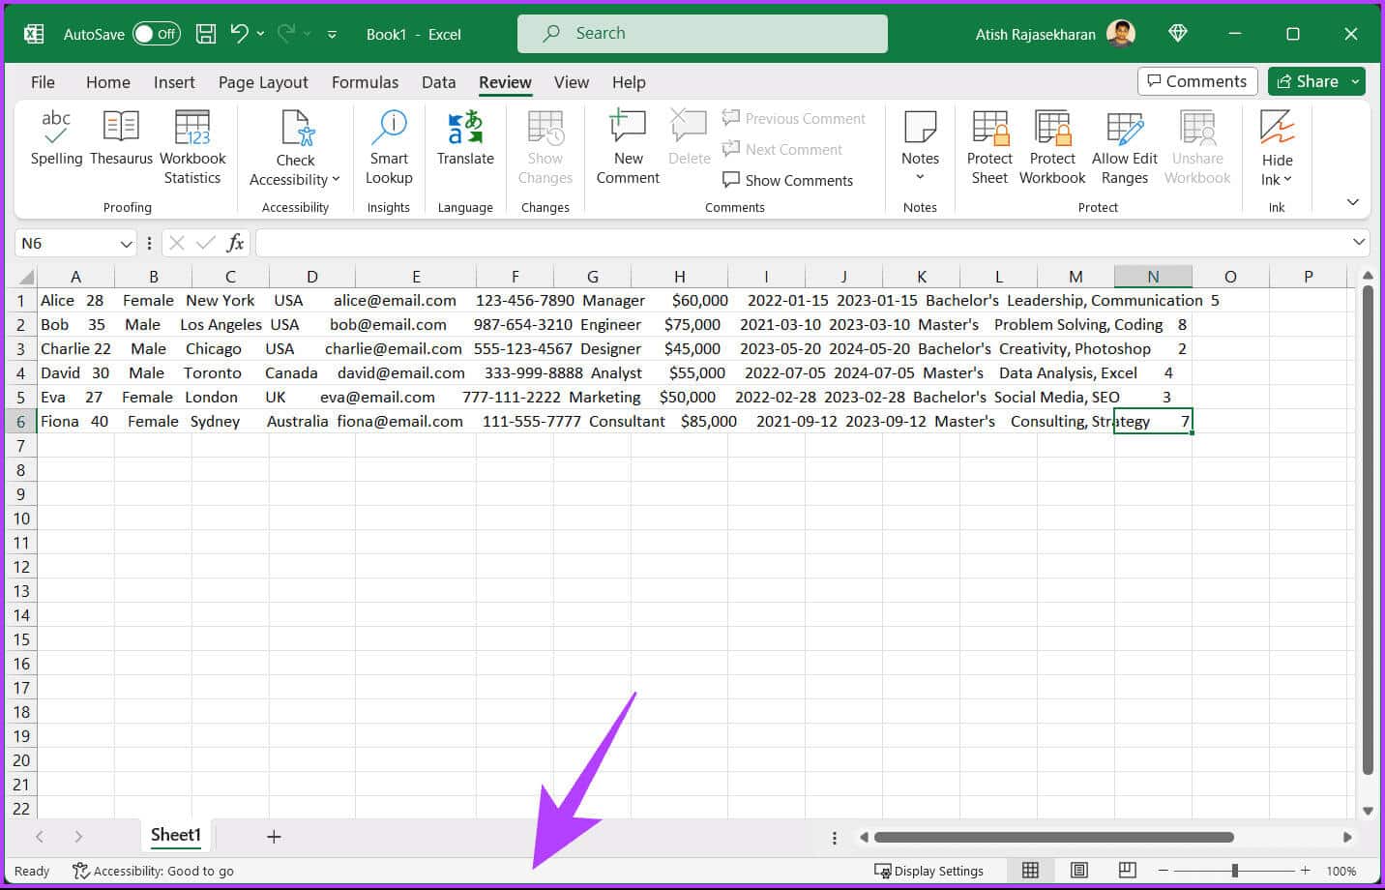Select column header N

(1153, 277)
